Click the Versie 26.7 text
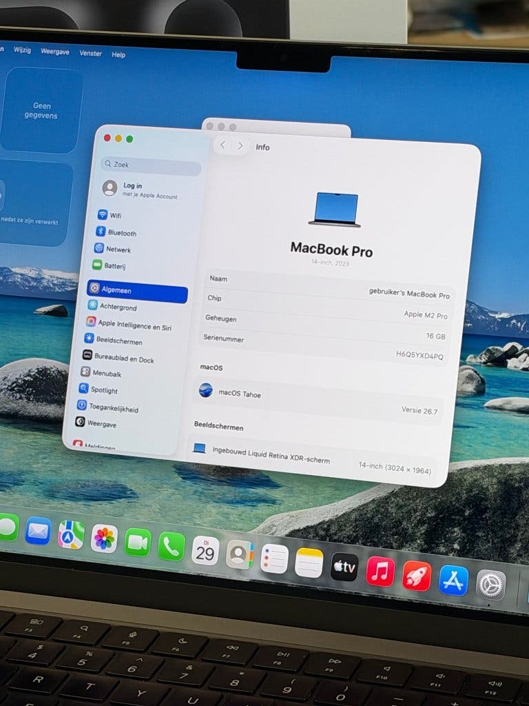The height and width of the screenshot is (706, 529). click(x=419, y=410)
